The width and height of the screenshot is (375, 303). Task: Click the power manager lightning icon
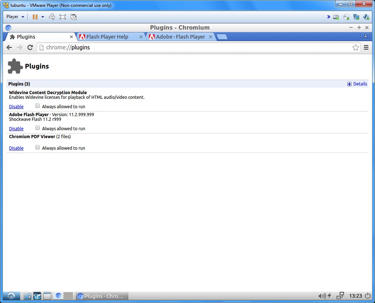(329, 296)
